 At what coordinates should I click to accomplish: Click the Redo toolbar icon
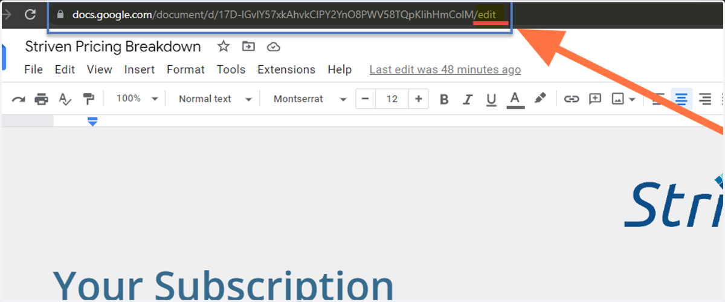(x=18, y=99)
